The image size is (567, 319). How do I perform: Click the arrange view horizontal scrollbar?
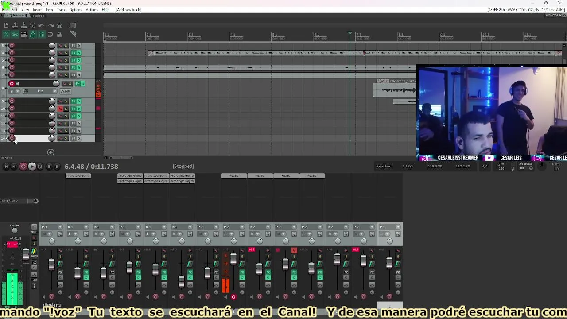121,158
